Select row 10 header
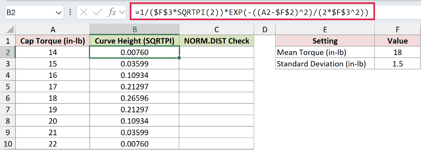Viewport: 421px width, 150px height. point(8,144)
